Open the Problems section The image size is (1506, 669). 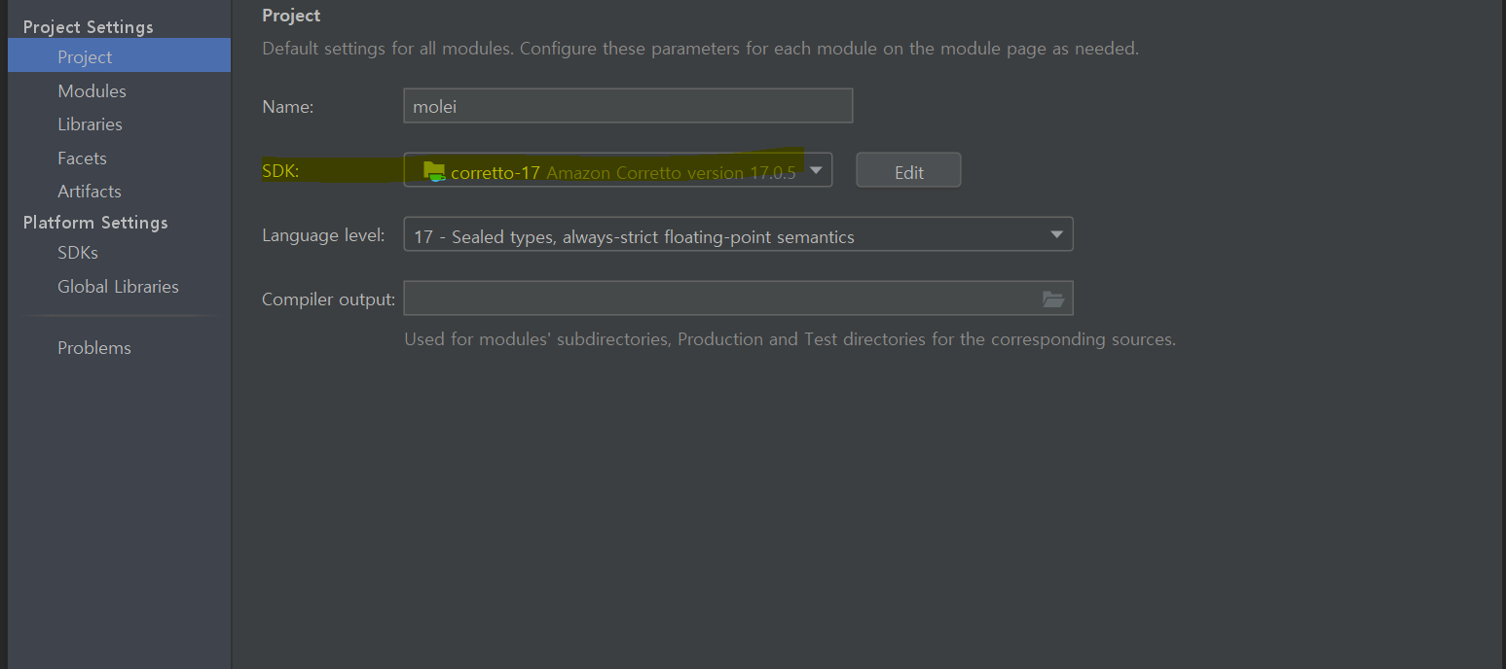point(93,347)
